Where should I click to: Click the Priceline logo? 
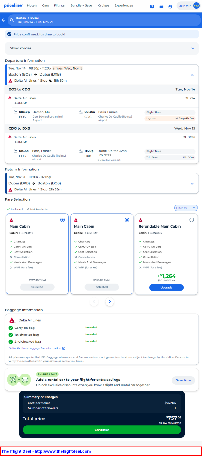13,5
